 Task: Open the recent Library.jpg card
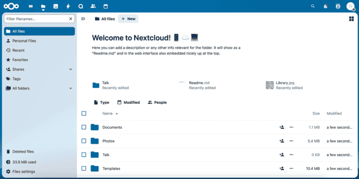[x=285, y=85]
